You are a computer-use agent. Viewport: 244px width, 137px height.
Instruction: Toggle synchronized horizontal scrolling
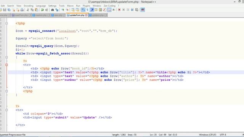[x=77, y=10]
